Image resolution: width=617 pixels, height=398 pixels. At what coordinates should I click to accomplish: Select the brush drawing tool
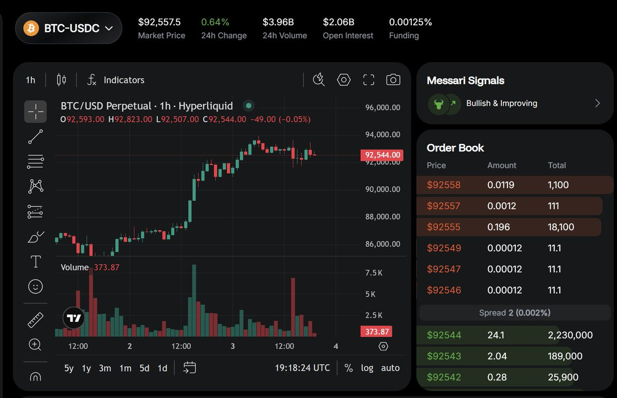coord(35,237)
